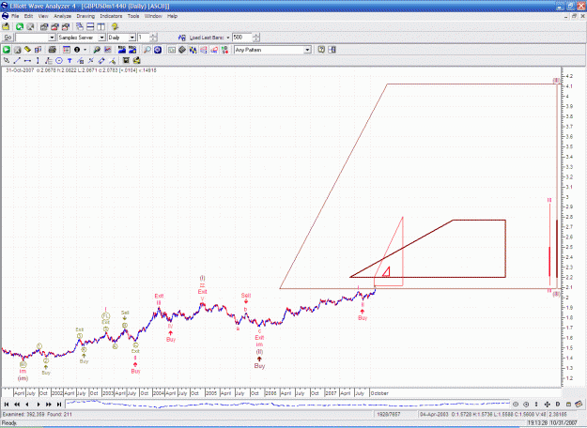This screenshot has height=428, width=587.
Task: Expand the info icon dropdown arrow
Action: tap(85, 50)
